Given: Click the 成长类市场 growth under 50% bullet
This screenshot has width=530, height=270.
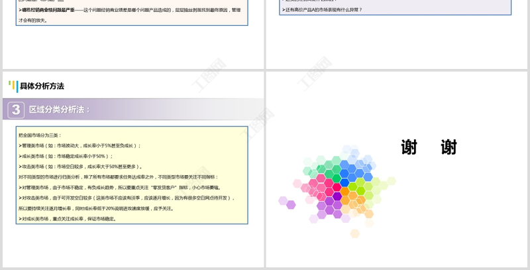Looking at the screenshot, I should tap(66, 156).
